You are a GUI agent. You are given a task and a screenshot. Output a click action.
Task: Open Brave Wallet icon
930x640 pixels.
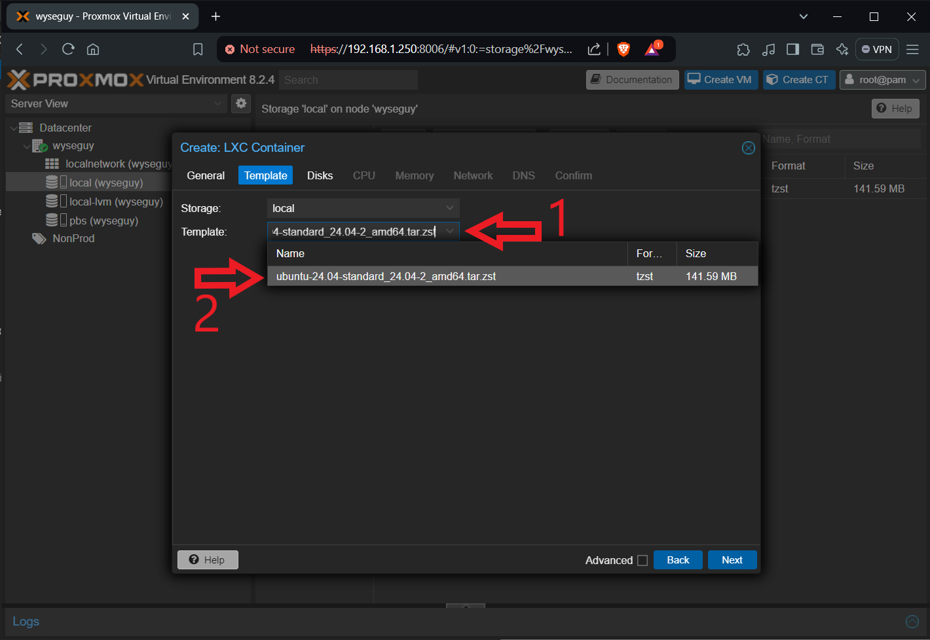point(817,49)
